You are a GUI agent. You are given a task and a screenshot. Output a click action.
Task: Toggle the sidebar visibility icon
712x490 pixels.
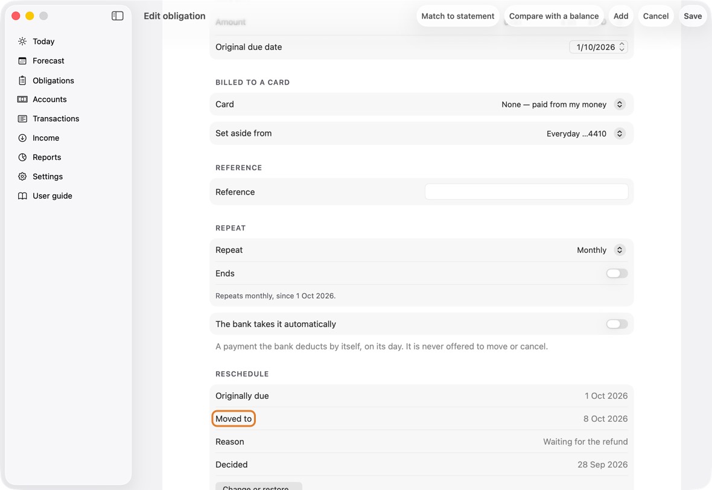point(117,16)
